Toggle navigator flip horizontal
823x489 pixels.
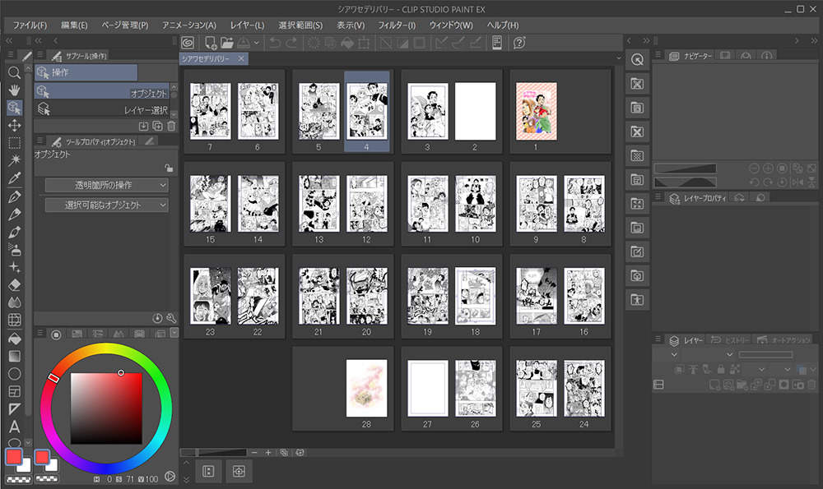[x=797, y=182]
